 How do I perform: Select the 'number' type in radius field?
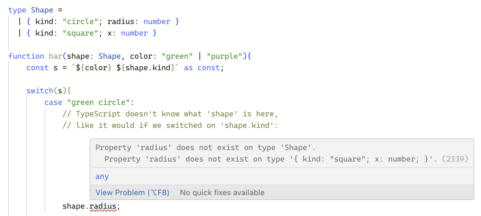click(157, 22)
